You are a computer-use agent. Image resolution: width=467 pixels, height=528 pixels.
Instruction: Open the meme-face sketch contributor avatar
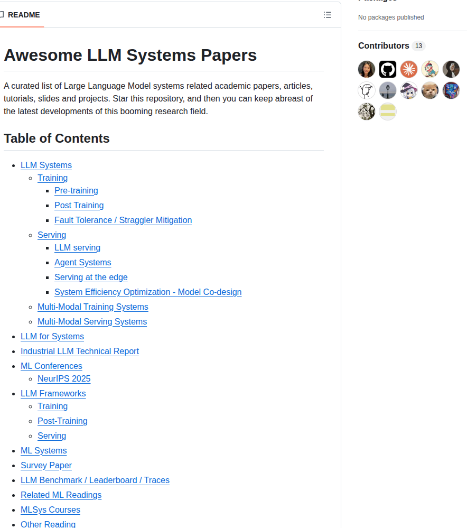[367, 90]
